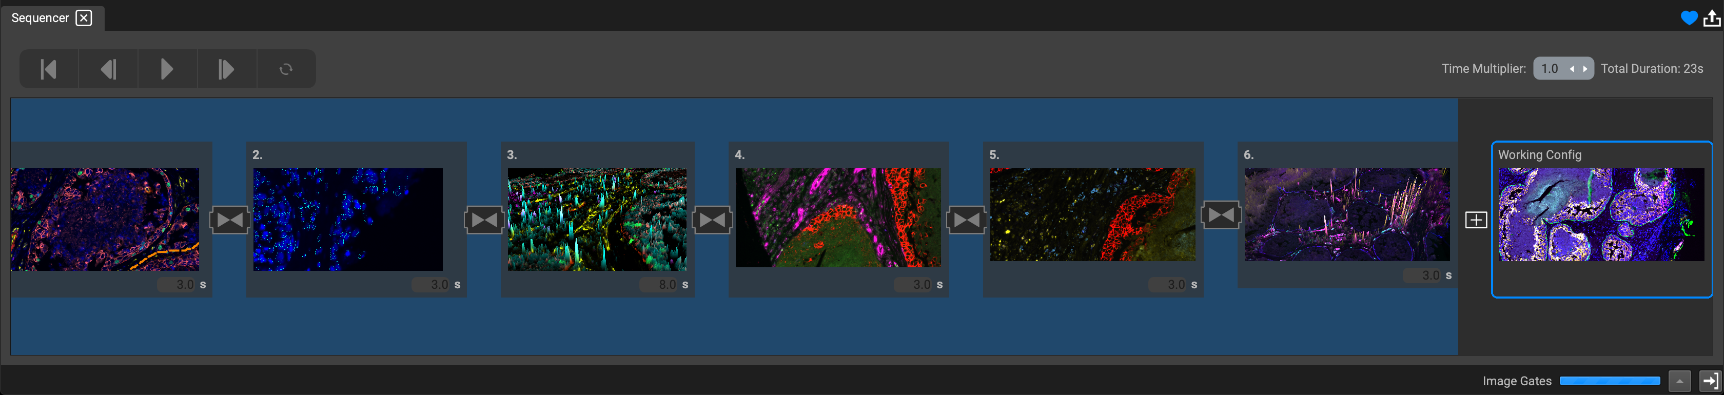Select frame 3 3D peaks thumbnail

(597, 220)
